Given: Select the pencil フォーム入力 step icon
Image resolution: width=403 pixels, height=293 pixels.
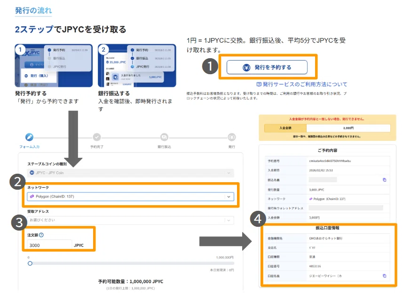Looking at the screenshot, I should pyautogui.click(x=29, y=137).
